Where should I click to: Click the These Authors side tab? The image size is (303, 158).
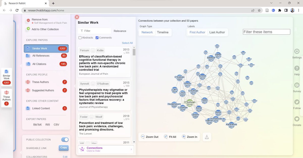(x=7, y=98)
